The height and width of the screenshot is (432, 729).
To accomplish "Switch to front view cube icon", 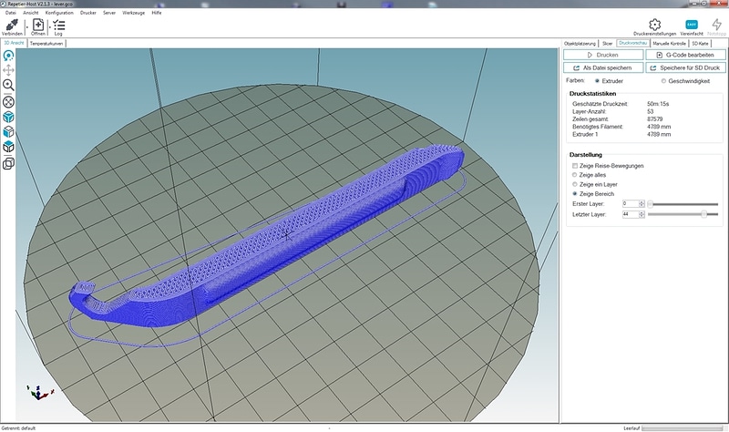I will (8, 132).
